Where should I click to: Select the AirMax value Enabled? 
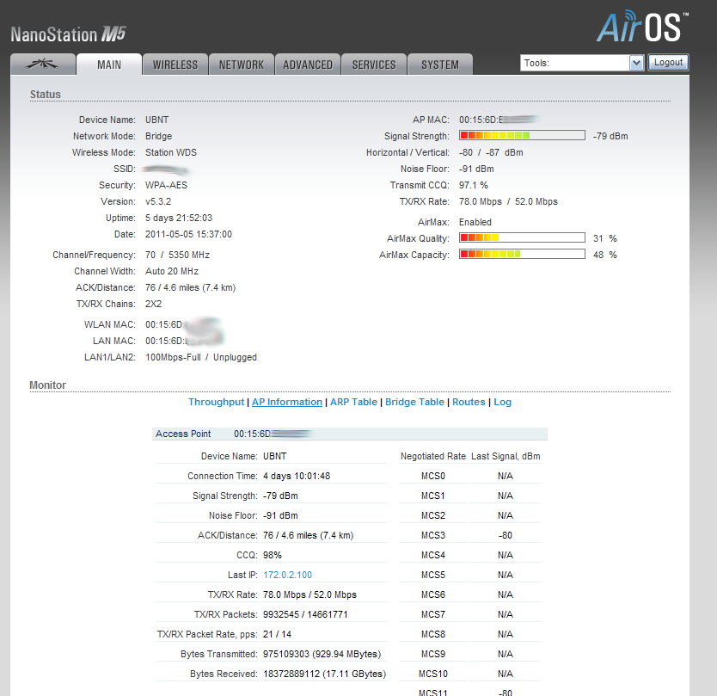(475, 222)
